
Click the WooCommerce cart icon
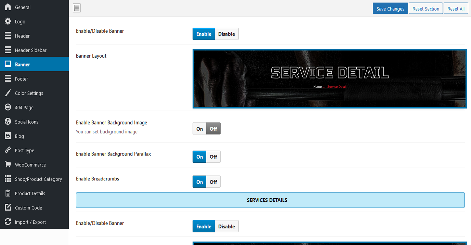[8, 165]
